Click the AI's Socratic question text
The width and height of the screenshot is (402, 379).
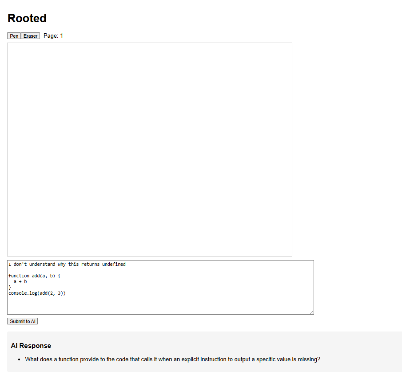[173, 359]
